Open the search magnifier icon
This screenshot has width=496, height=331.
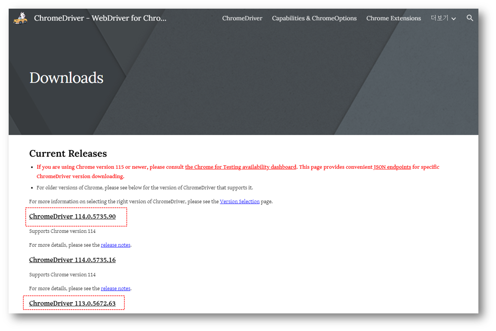[470, 18]
